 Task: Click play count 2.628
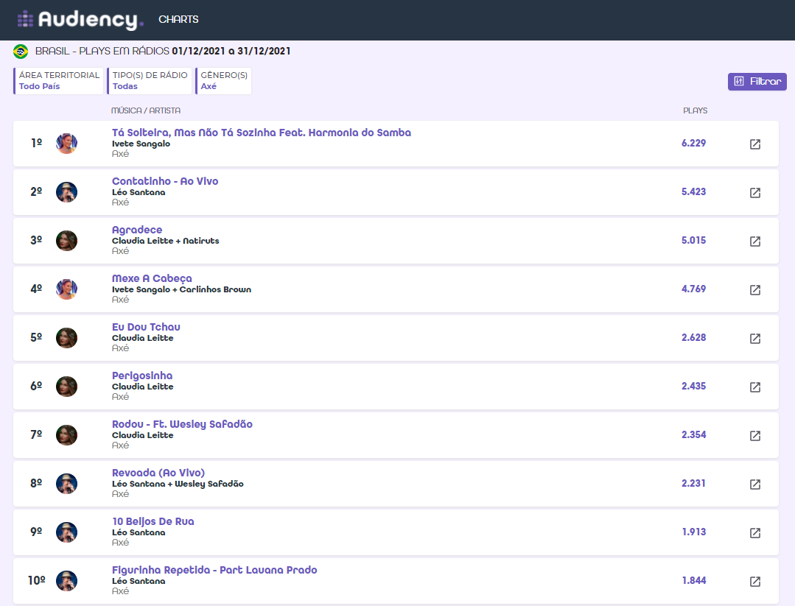coord(693,337)
